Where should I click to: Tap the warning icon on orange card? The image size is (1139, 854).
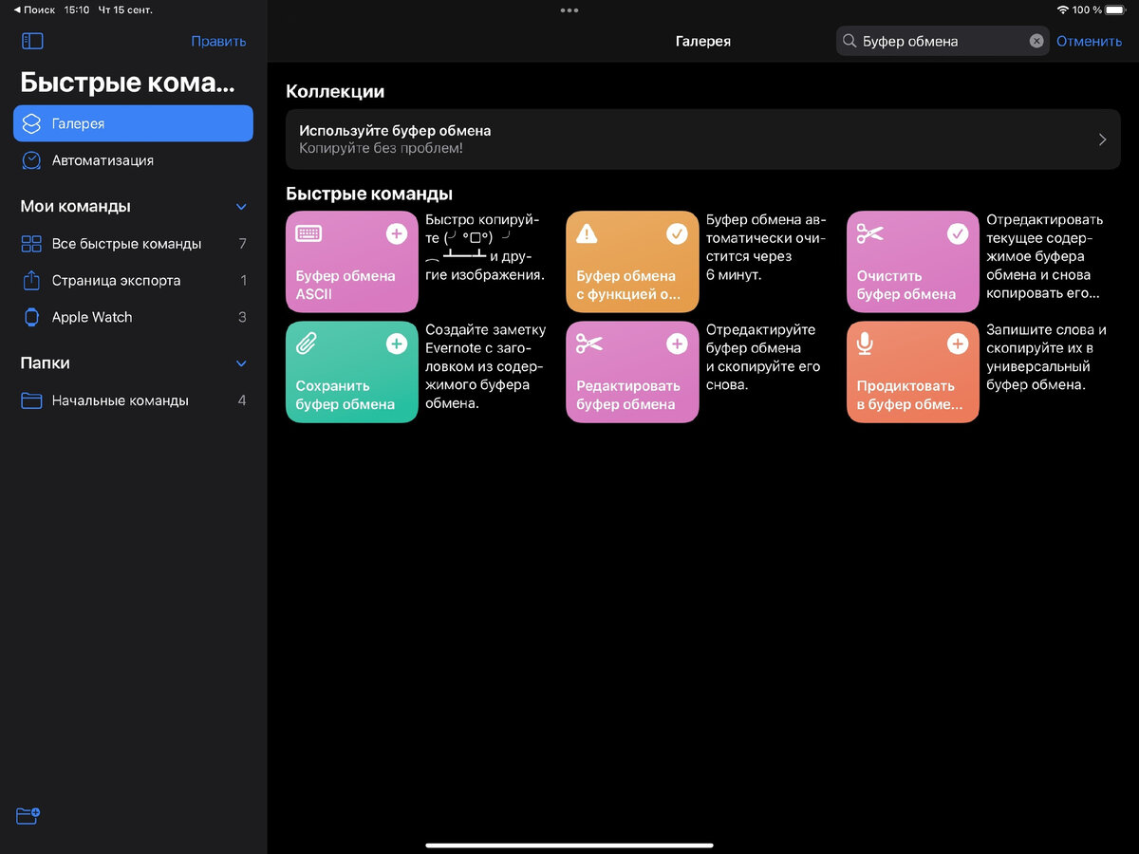pos(588,233)
